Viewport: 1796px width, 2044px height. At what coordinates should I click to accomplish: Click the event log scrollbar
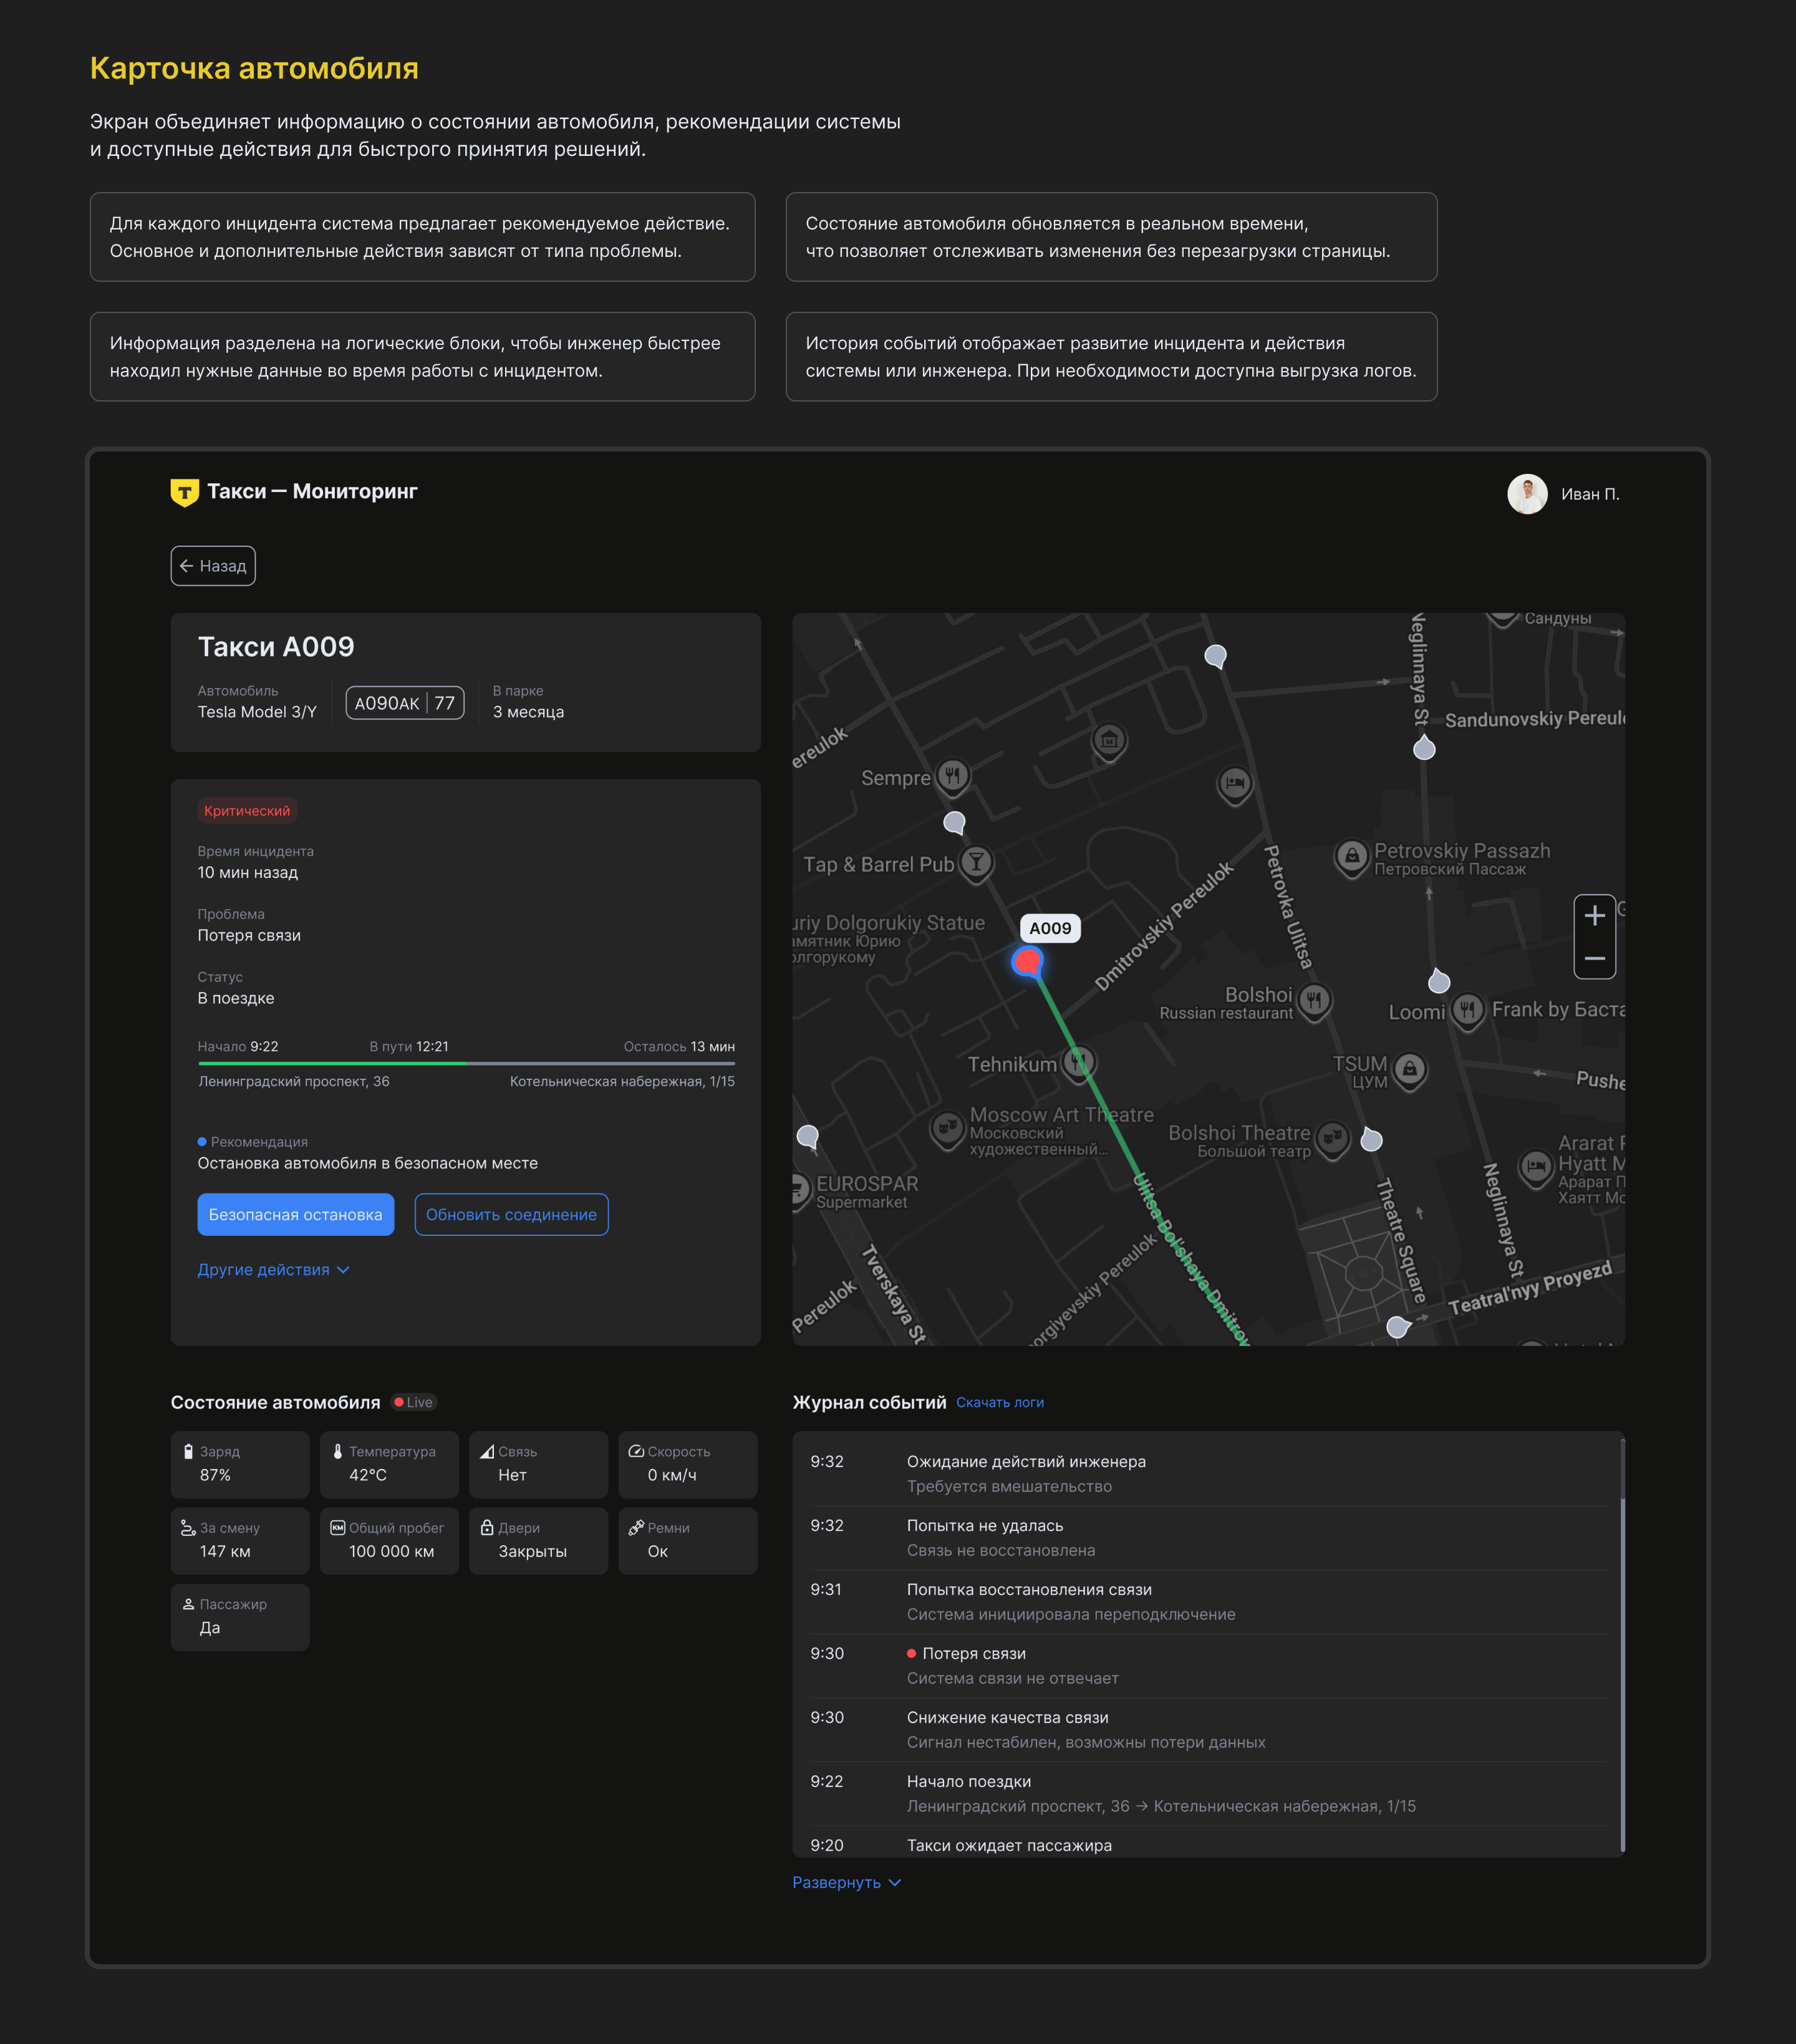(x=1622, y=1645)
